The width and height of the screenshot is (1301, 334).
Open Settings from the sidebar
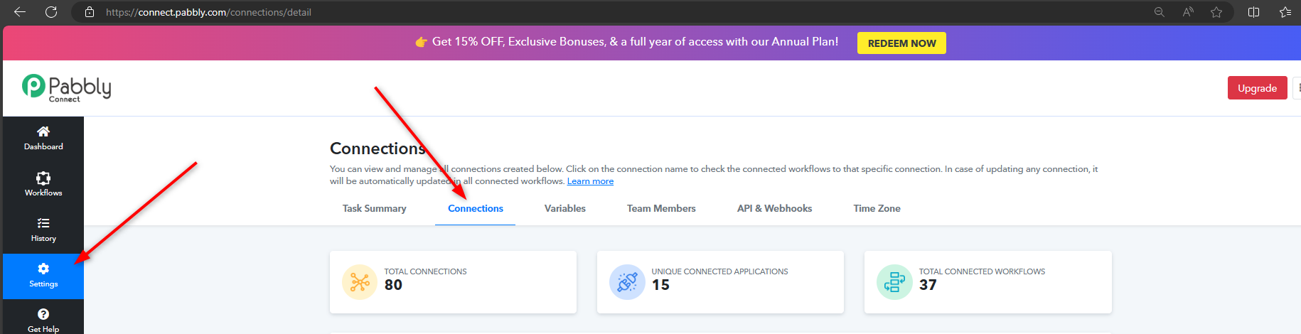pos(43,276)
